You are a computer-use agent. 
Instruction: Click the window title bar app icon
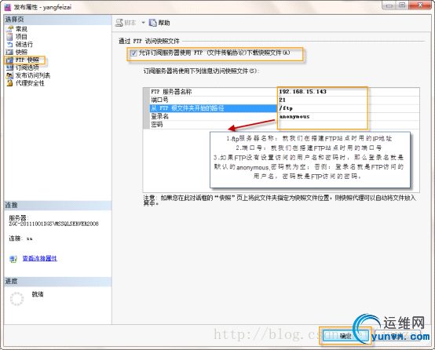pyautogui.click(x=8, y=7)
